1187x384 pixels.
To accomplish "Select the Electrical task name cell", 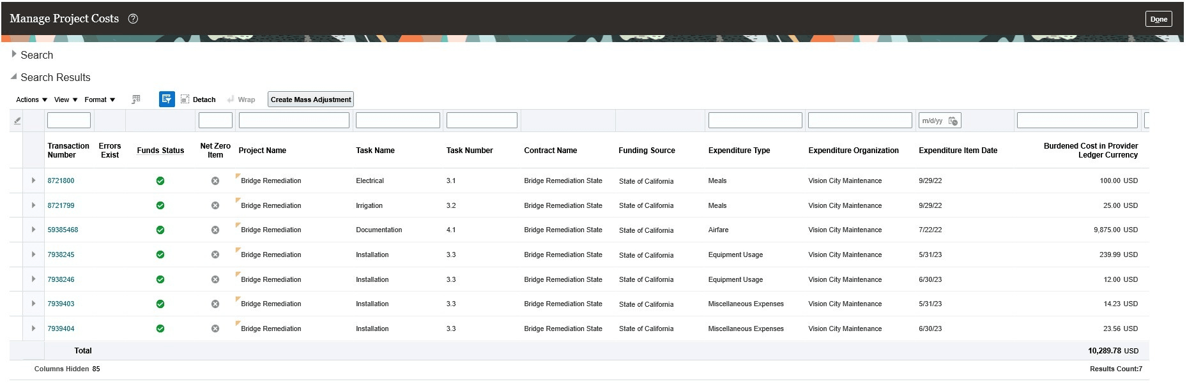I will point(370,181).
